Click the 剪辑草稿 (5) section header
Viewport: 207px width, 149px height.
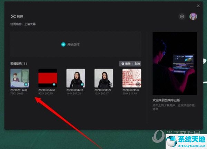tap(19, 64)
